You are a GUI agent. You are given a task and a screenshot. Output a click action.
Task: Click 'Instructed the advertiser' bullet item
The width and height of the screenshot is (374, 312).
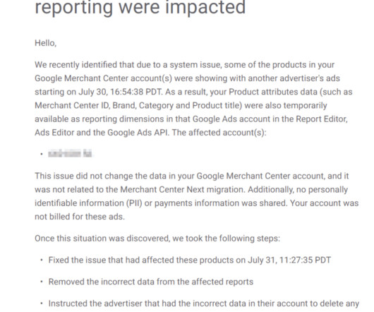pyautogui.click(x=204, y=304)
